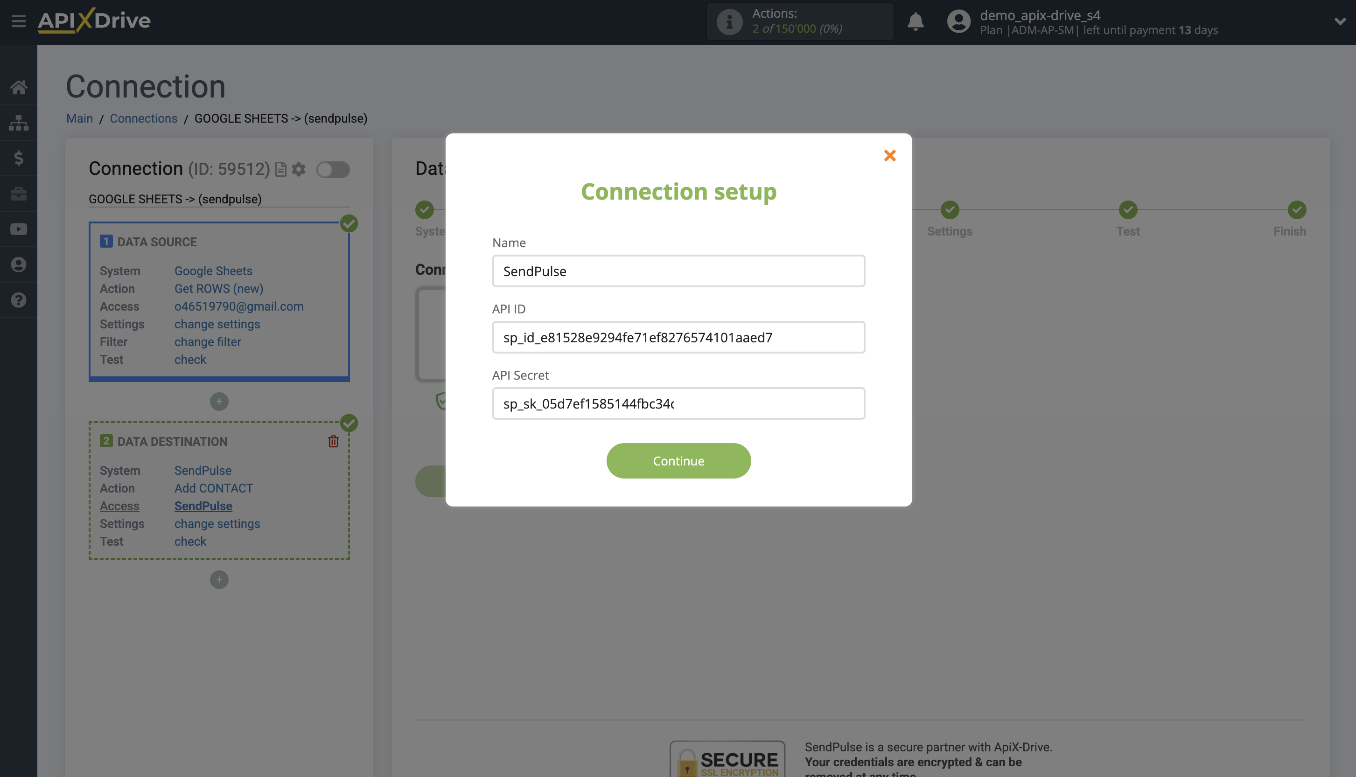Click the DATA DESTINATION heading
1356x777 pixels.
tap(173, 442)
